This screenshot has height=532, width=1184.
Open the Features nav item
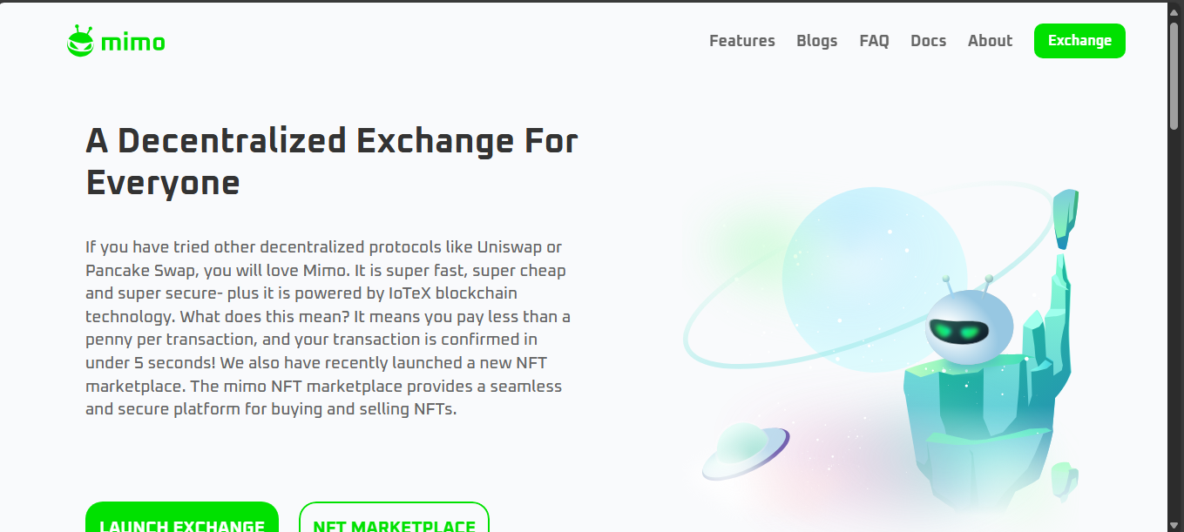click(x=741, y=41)
